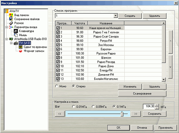
Task: Click Удалить next to program list dropdown
Action: coord(155,16)
